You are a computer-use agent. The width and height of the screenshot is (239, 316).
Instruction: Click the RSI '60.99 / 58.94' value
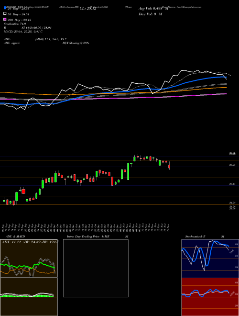tap(43, 28)
